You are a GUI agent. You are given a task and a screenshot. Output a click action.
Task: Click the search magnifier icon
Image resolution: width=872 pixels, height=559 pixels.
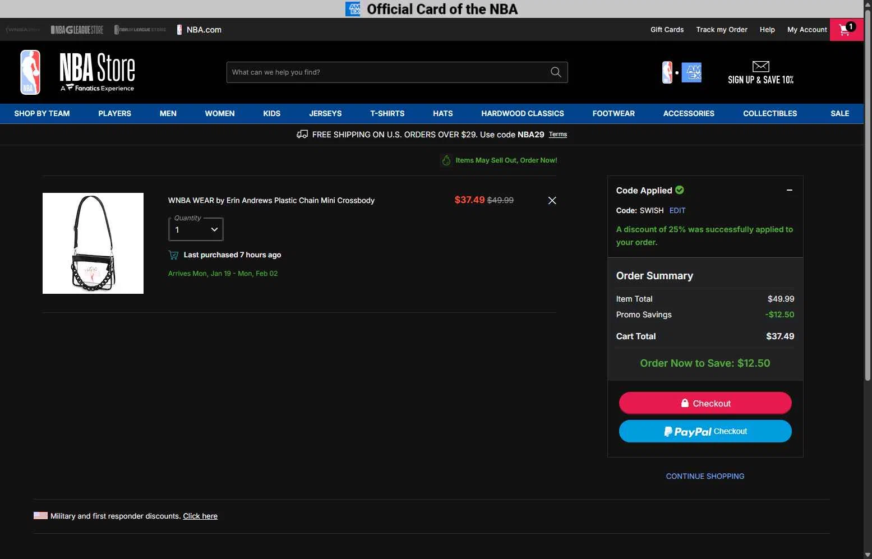pos(556,72)
